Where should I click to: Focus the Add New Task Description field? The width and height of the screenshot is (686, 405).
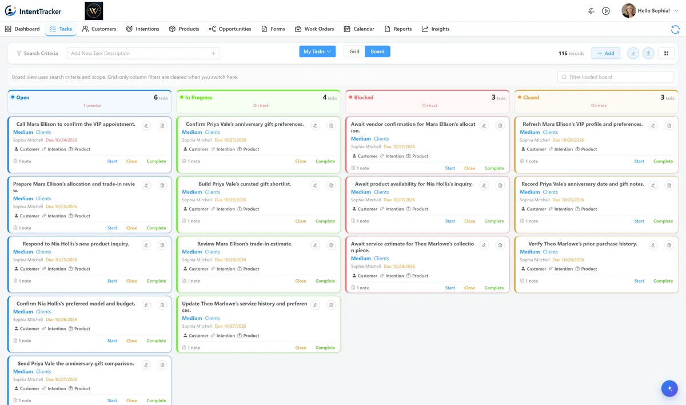click(143, 53)
